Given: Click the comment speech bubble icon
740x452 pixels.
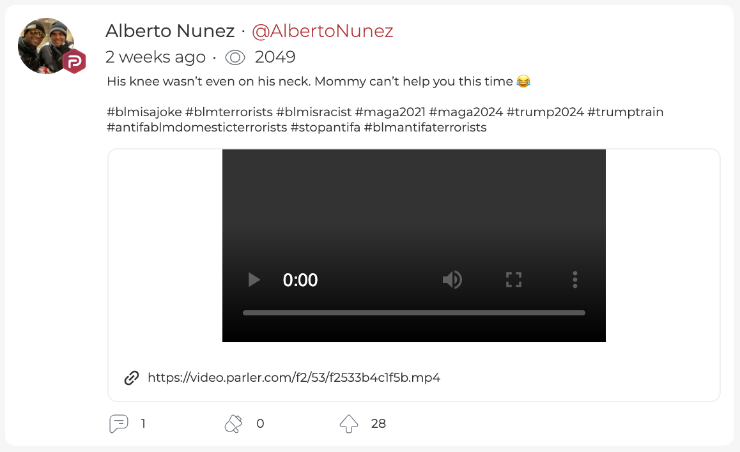Looking at the screenshot, I should click(x=118, y=423).
